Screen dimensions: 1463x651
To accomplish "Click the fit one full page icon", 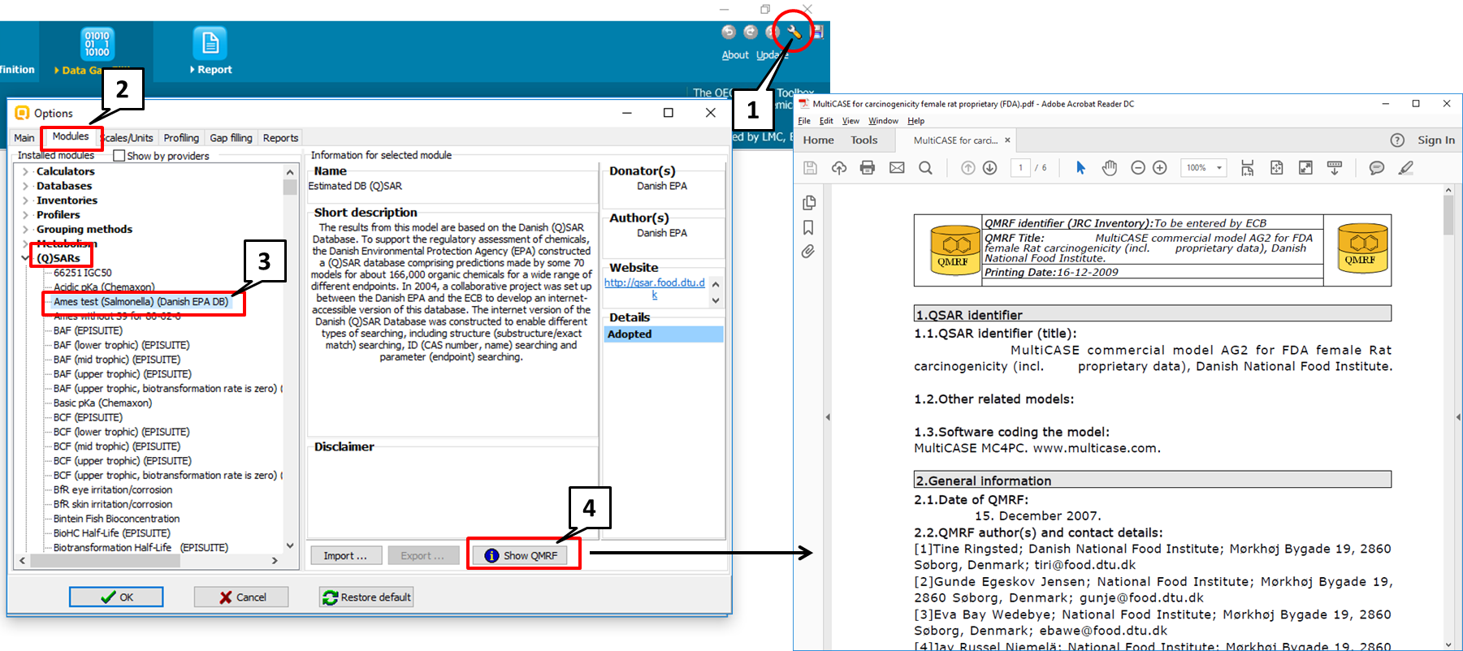I will coord(1277,167).
